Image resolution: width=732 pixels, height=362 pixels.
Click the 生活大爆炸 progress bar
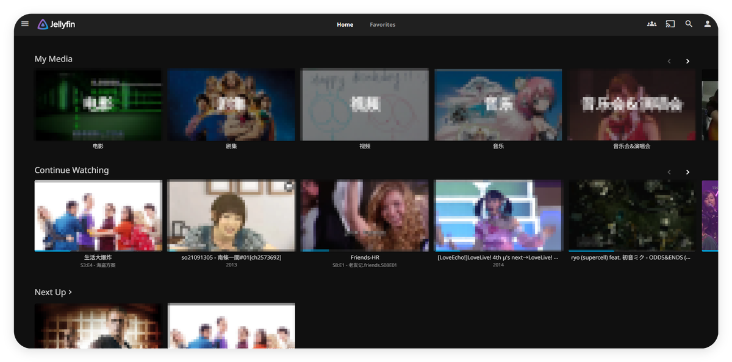(x=98, y=250)
